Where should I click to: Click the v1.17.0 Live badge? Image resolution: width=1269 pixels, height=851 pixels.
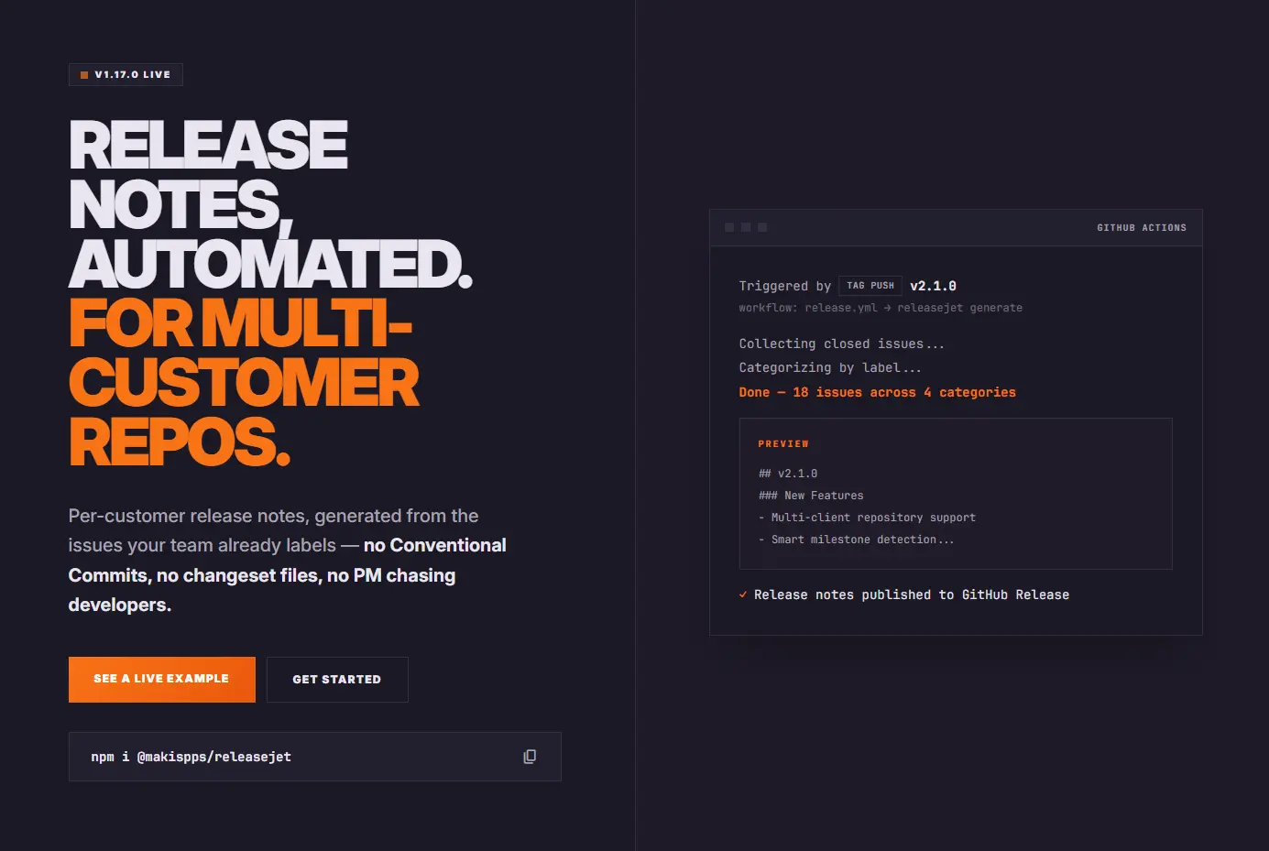coord(126,75)
